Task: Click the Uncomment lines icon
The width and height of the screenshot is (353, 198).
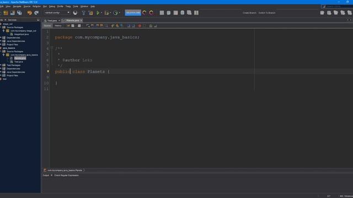Action: 156,26
